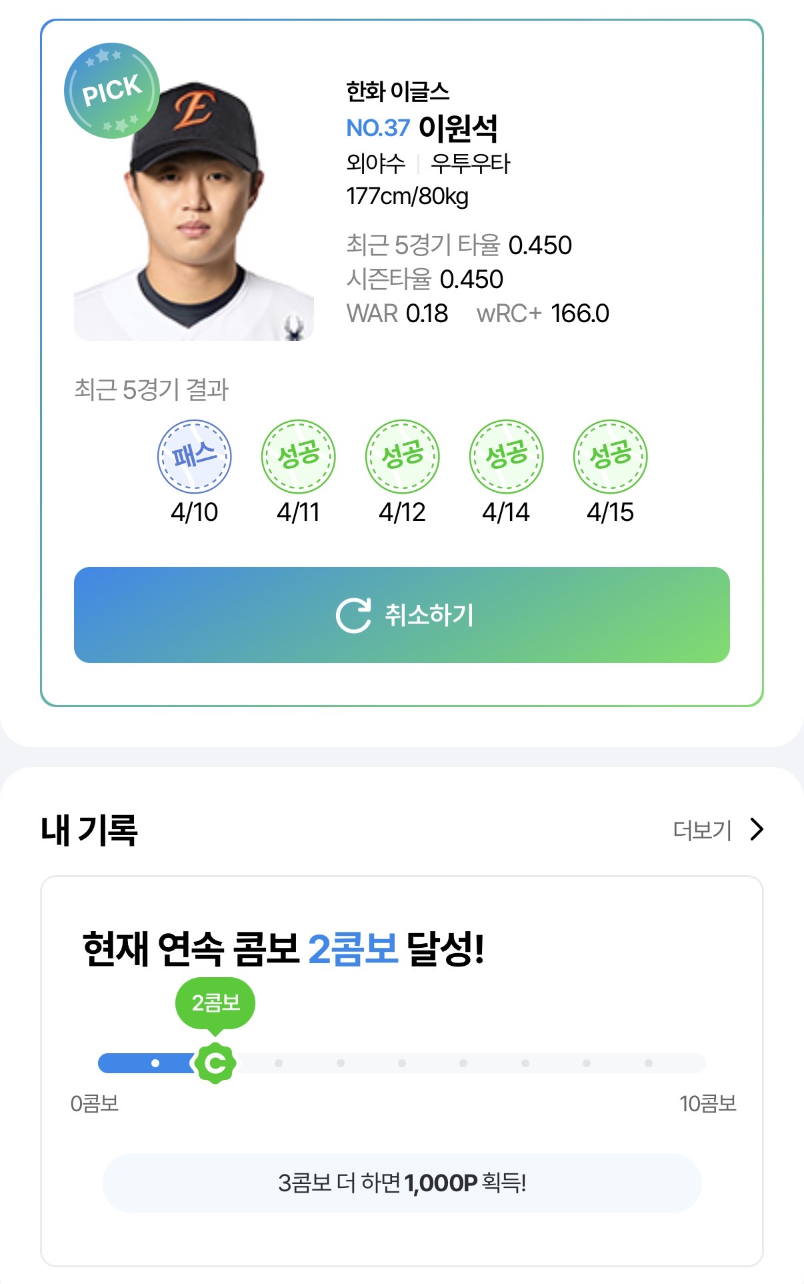The image size is (804, 1284).
Task: Click the green C combo marker
Action: [215, 1063]
